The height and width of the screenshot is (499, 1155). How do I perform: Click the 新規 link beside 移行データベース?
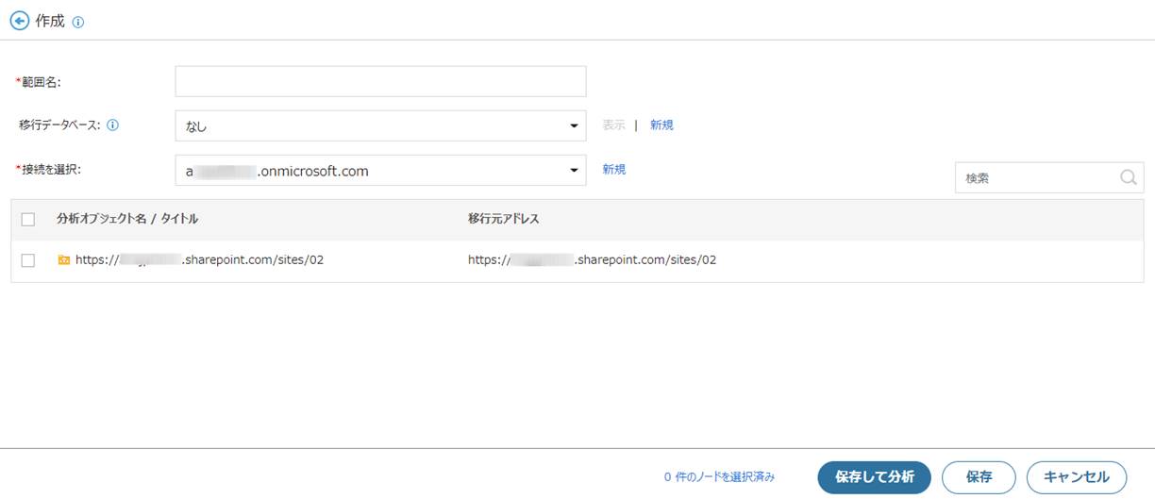(661, 125)
